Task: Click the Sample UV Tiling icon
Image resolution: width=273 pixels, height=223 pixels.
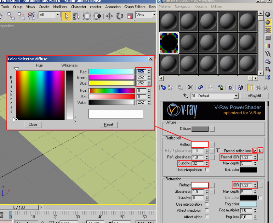Action: point(268,38)
